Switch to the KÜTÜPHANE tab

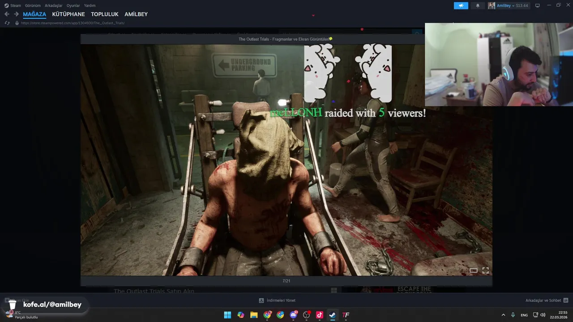pyautogui.click(x=68, y=14)
